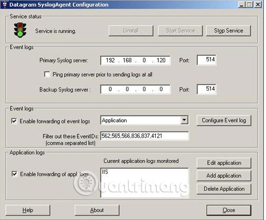Viewport: 266px width, 220px height.
Task: Click the Backup Syslog server IP field
Action: coord(135,89)
